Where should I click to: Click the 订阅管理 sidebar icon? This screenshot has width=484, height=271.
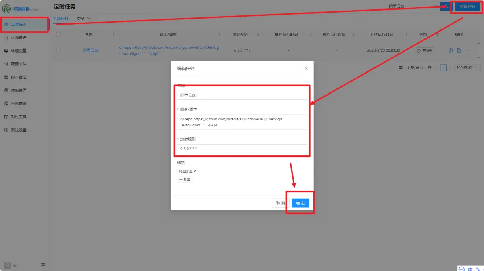(6, 38)
